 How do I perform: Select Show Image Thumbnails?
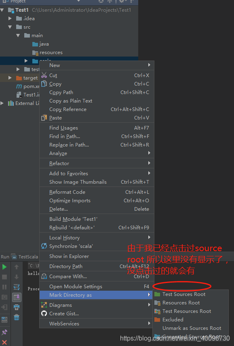[x=97, y=182]
